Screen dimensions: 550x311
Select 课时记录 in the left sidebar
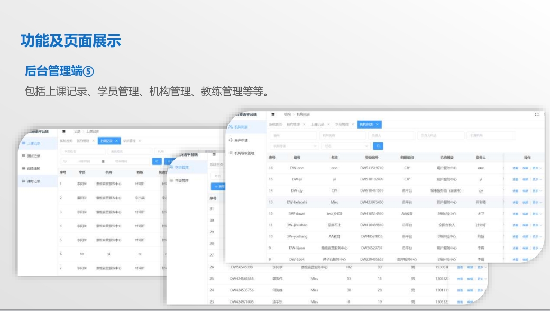click(38, 181)
